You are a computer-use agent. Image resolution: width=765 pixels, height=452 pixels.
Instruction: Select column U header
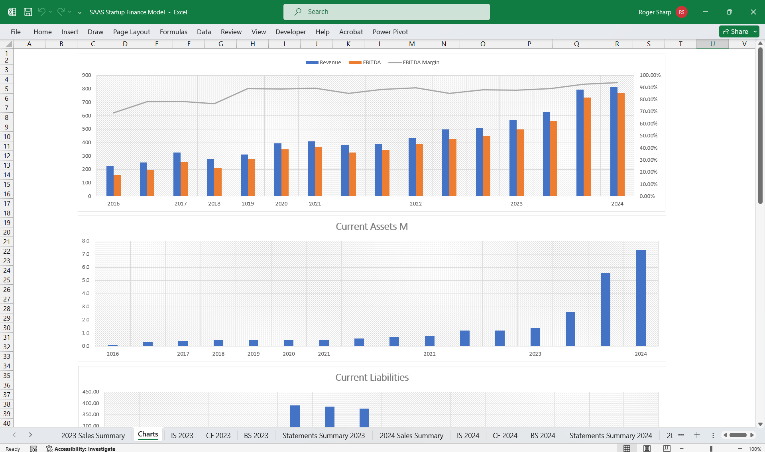tap(712, 44)
